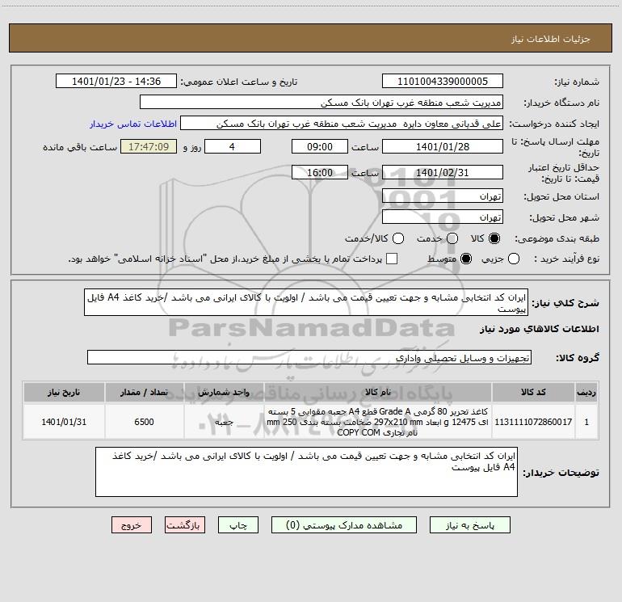The image size is (622, 602).
Task: Click the شرح کلی نیاز text box
Action: click(x=306, y=302)
